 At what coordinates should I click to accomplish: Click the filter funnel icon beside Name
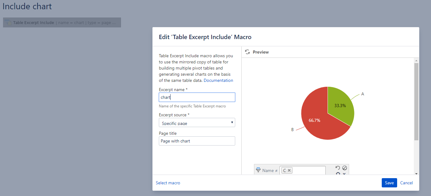258,170
